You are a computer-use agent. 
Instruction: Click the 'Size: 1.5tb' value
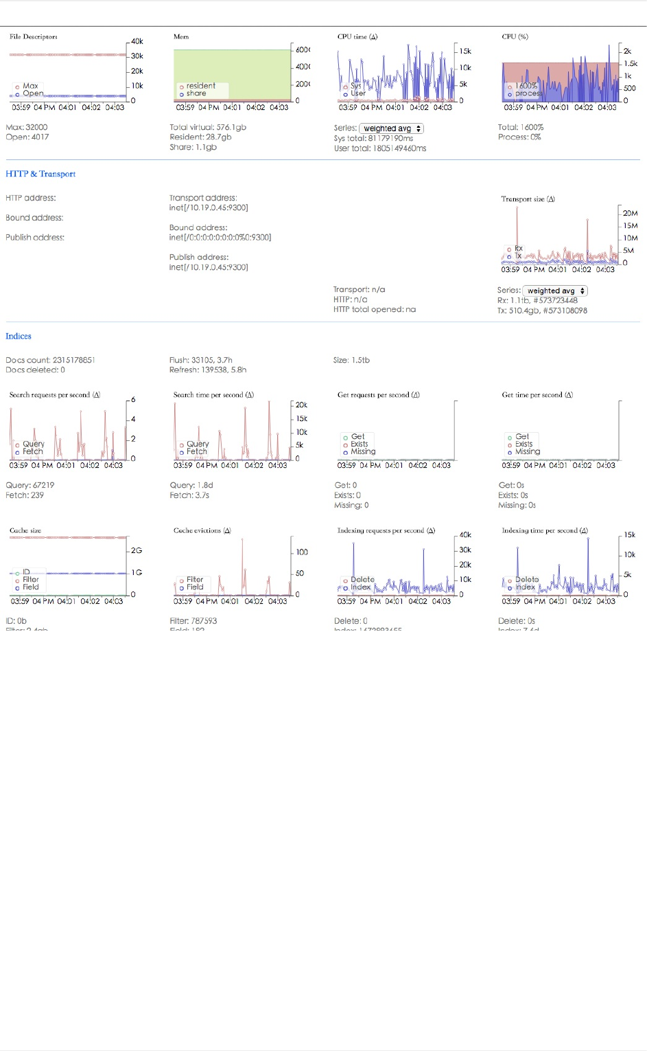(351, 360)
